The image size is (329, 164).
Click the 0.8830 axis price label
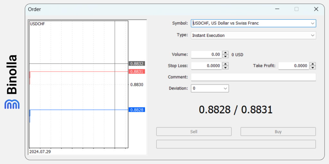tap(137, 85)
